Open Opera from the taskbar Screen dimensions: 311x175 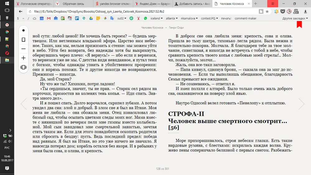(7, 53)
